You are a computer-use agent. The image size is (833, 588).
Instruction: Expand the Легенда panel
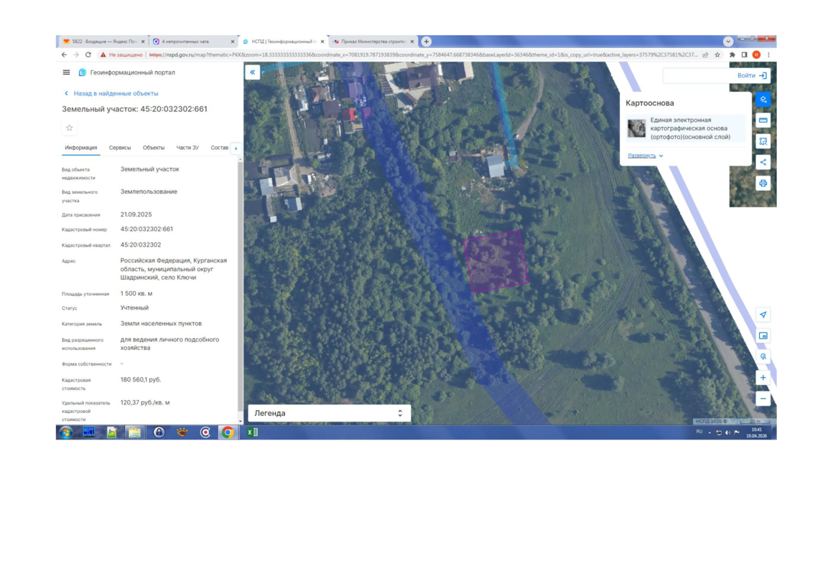(329, 413)
